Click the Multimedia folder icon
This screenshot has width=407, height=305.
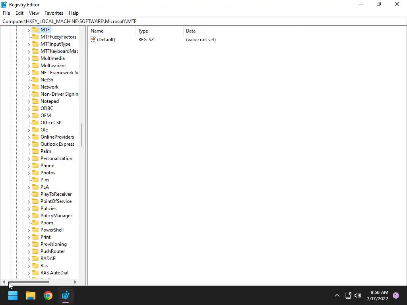[x=35, y=58]
